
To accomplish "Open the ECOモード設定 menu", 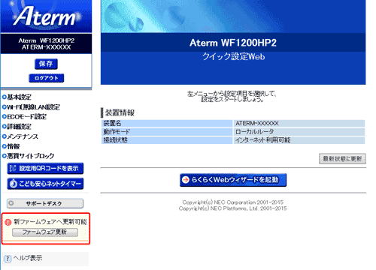I will (26, 116).
